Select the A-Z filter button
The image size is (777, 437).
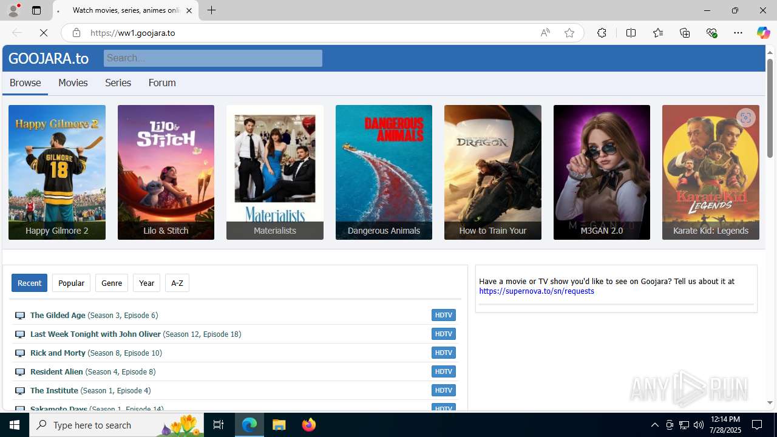coord(177,283)
